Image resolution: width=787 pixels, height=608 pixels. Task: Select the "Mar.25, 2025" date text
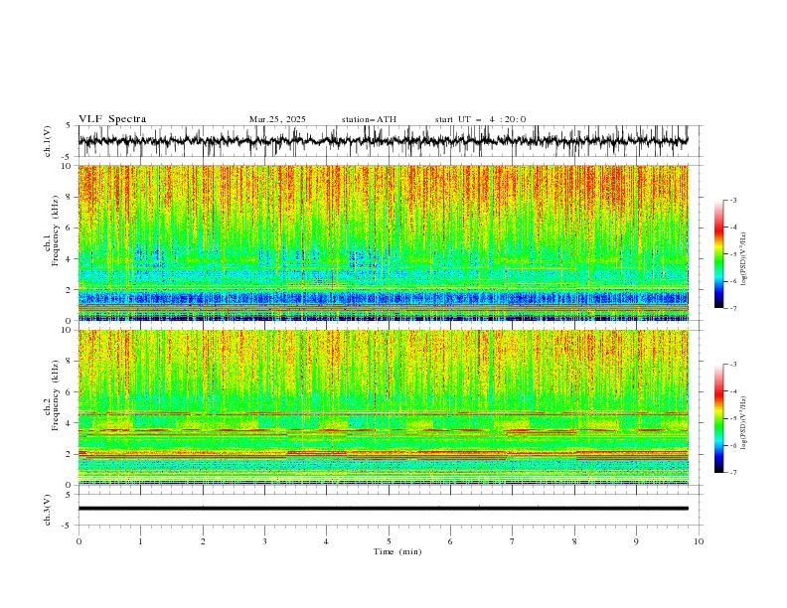(277, 119)
